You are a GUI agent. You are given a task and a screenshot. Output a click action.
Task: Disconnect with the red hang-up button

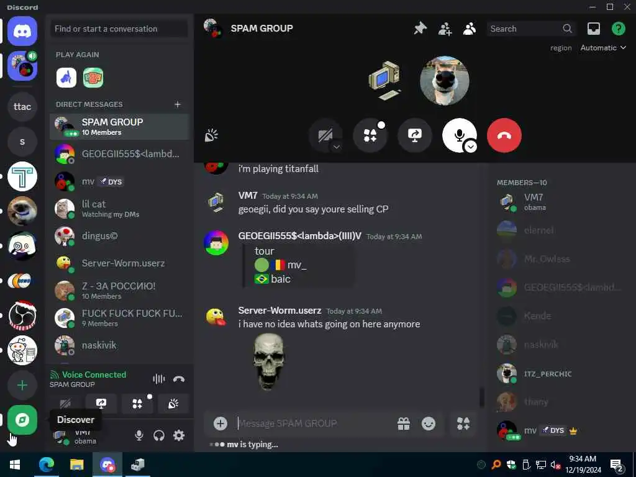click(504, 135)
